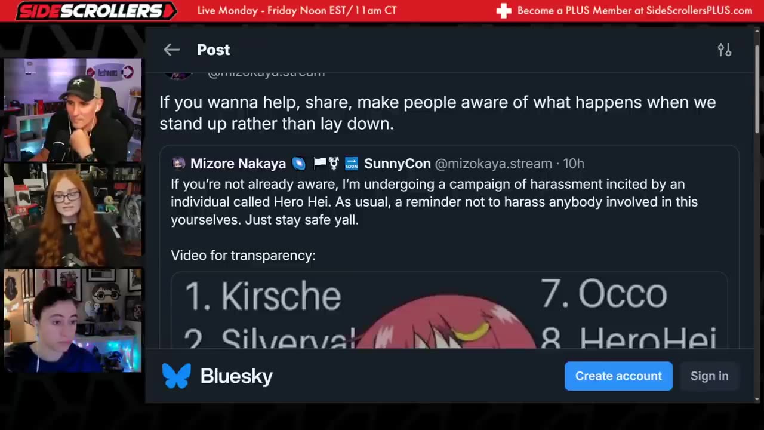Click Mizore Nakaya's small avatar in quoted post
Image resolution: width=764 pixels, height=430 pixels.
[x=178, y=164]
